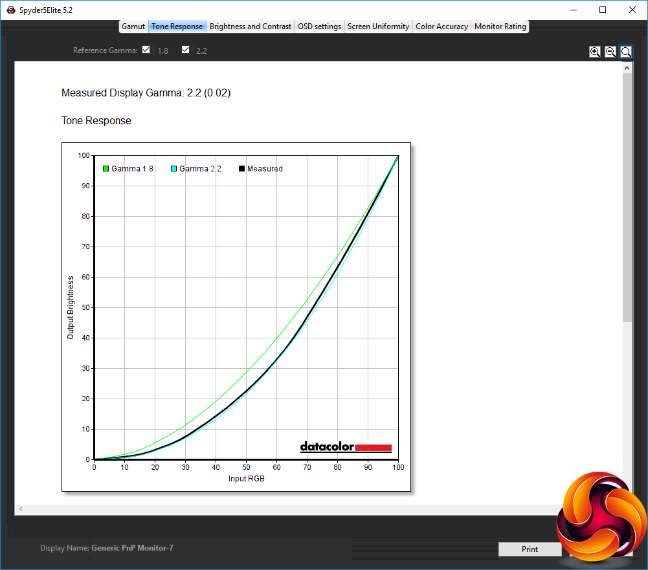
Task: Click the green Gamma 1.8 legend swatch
Action: pyautogui.click(x=106, y=168)
